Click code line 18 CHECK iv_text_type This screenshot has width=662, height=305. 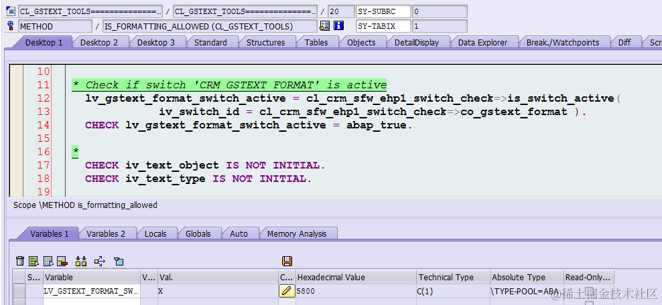click(x=198, y=179)
